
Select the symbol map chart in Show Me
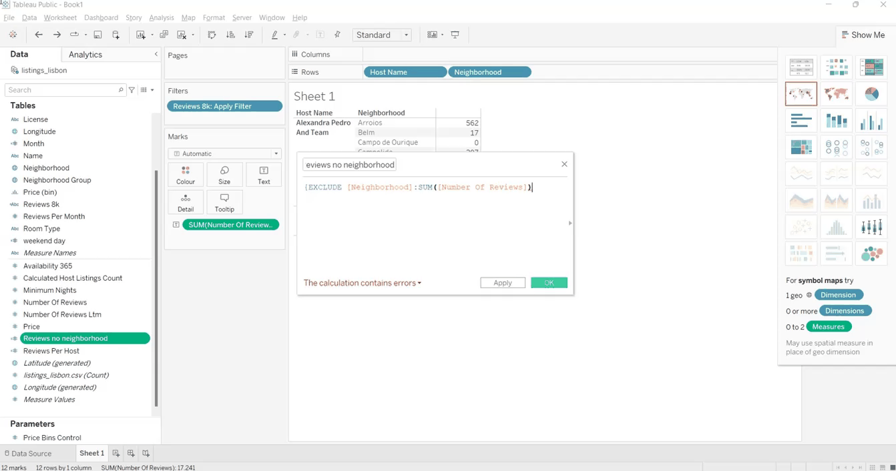tap(801, 94)
